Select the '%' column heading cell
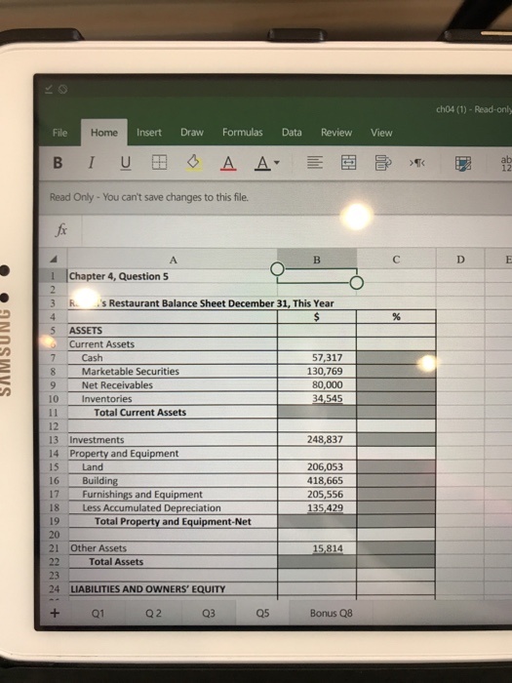 (x=396, y=317)
